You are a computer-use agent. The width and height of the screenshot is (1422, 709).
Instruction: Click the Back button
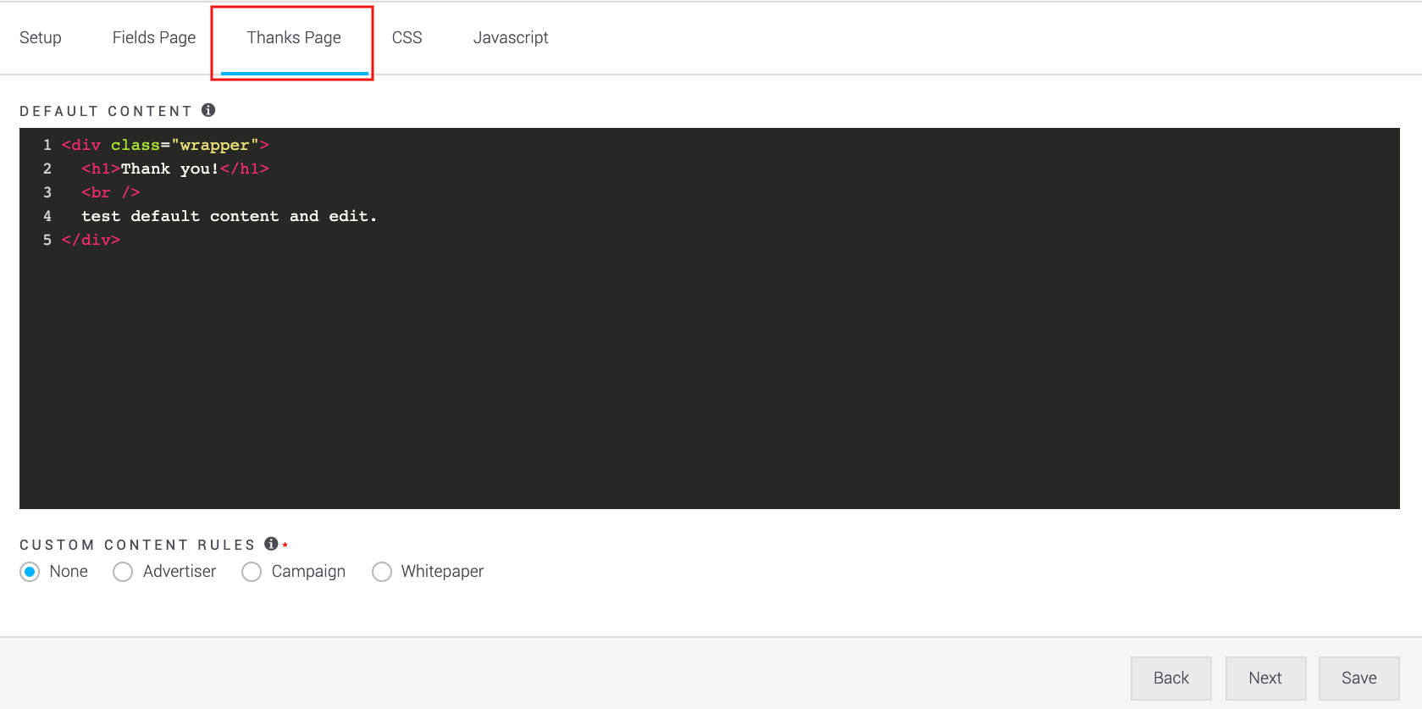pyautogui.click(x=1171, y=678)
